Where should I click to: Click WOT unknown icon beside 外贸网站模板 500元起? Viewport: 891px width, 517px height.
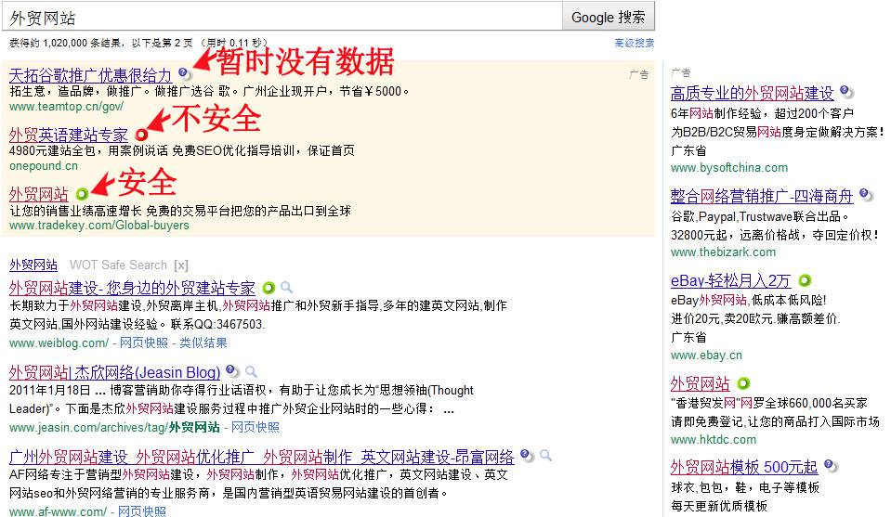pos(831,466)
